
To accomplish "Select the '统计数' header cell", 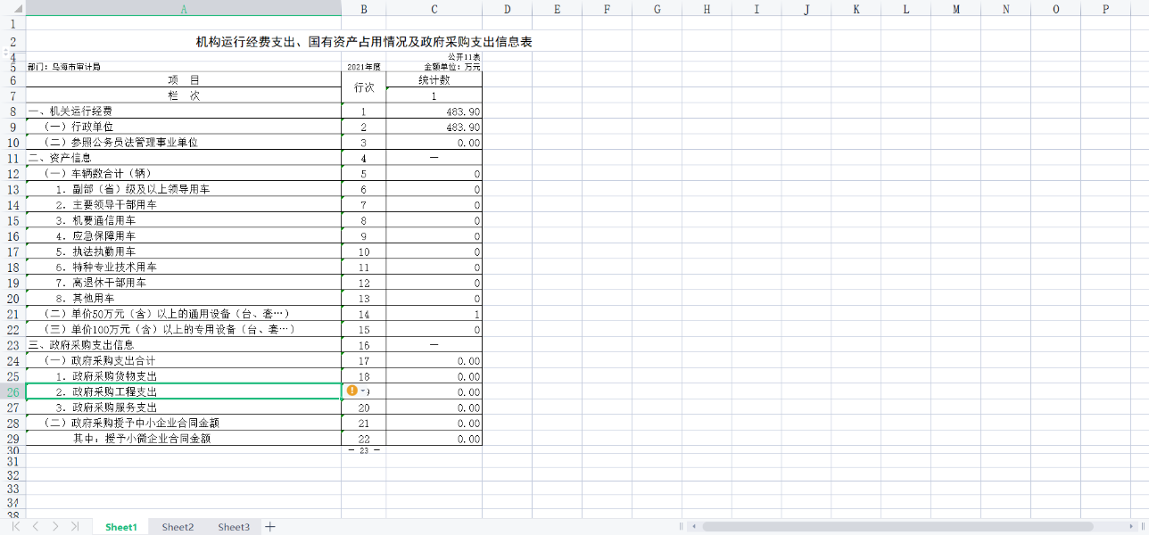I will (434, 80).
